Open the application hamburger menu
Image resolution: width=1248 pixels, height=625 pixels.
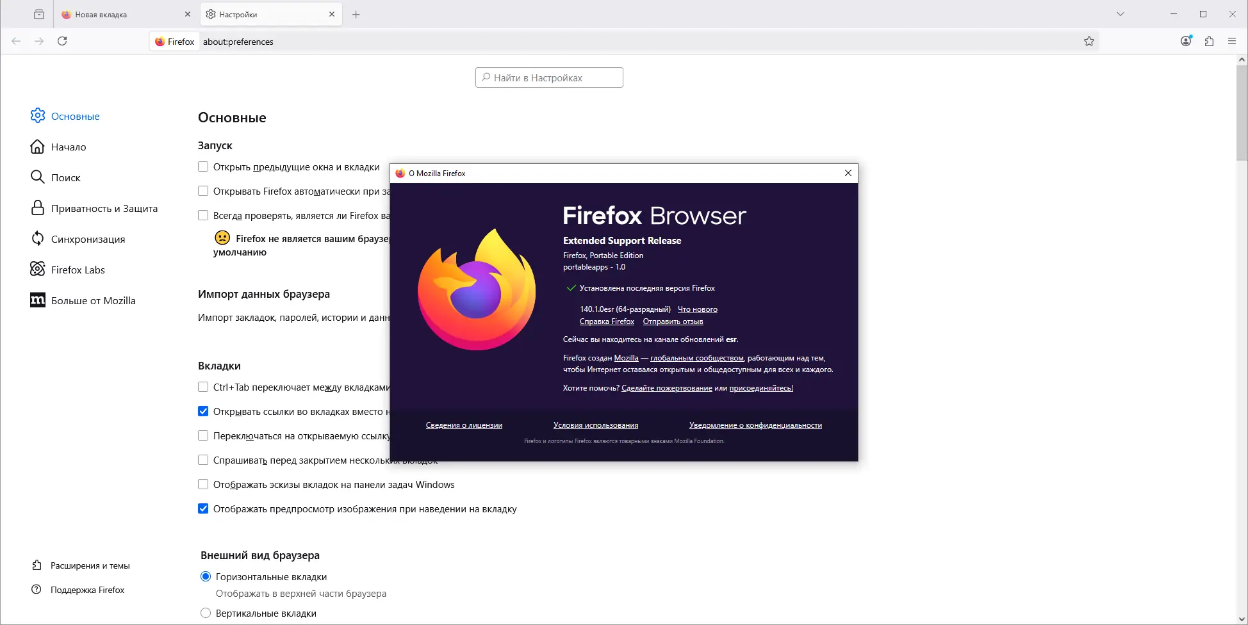[x=1232, y=41]
